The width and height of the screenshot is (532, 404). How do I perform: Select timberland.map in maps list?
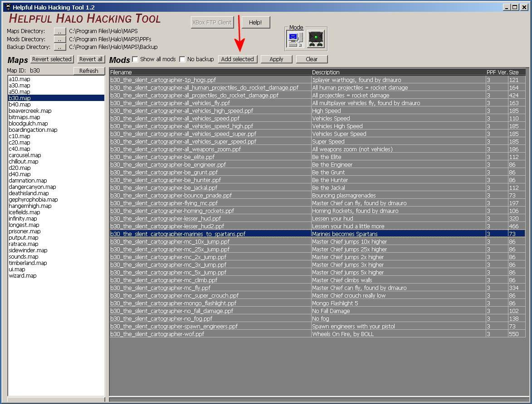point(56,263)
